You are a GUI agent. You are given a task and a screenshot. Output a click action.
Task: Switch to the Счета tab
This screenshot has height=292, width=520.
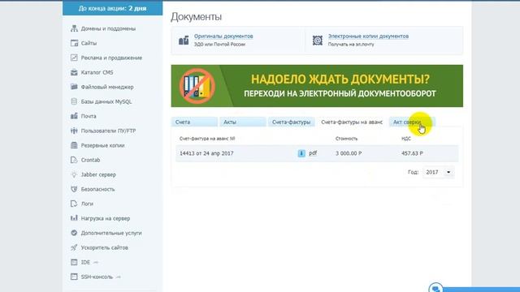coord(194,122)
